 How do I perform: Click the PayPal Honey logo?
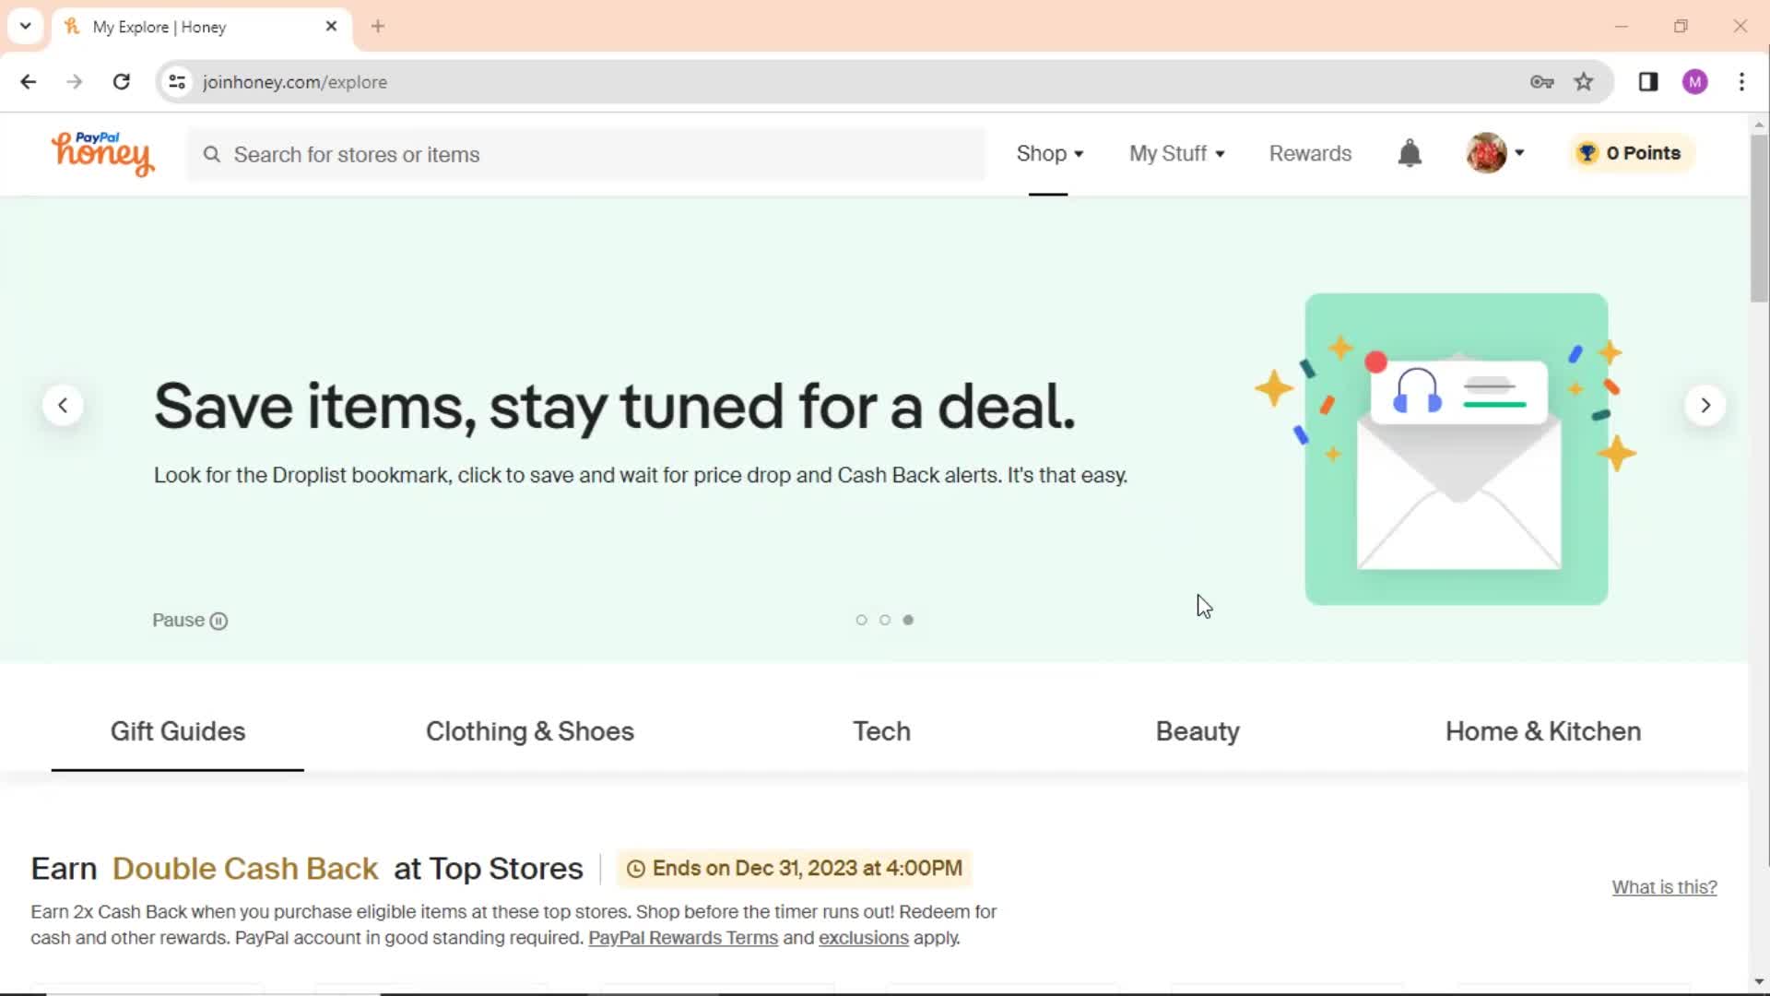102,153
